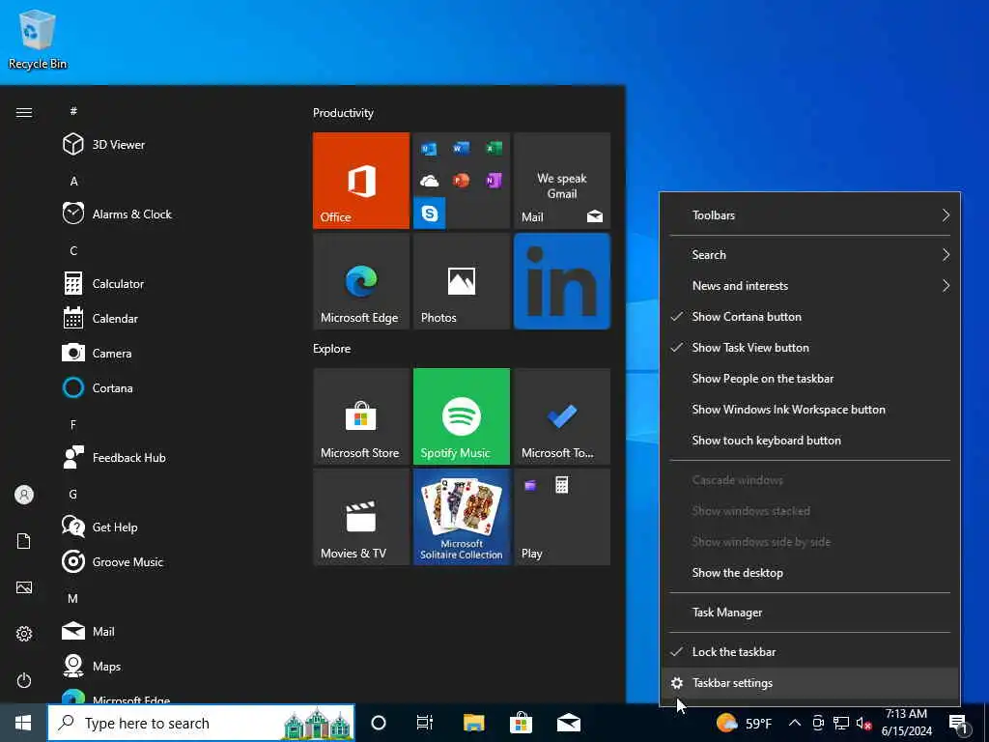Open Documents from the Start sidebar

[24, 541]
